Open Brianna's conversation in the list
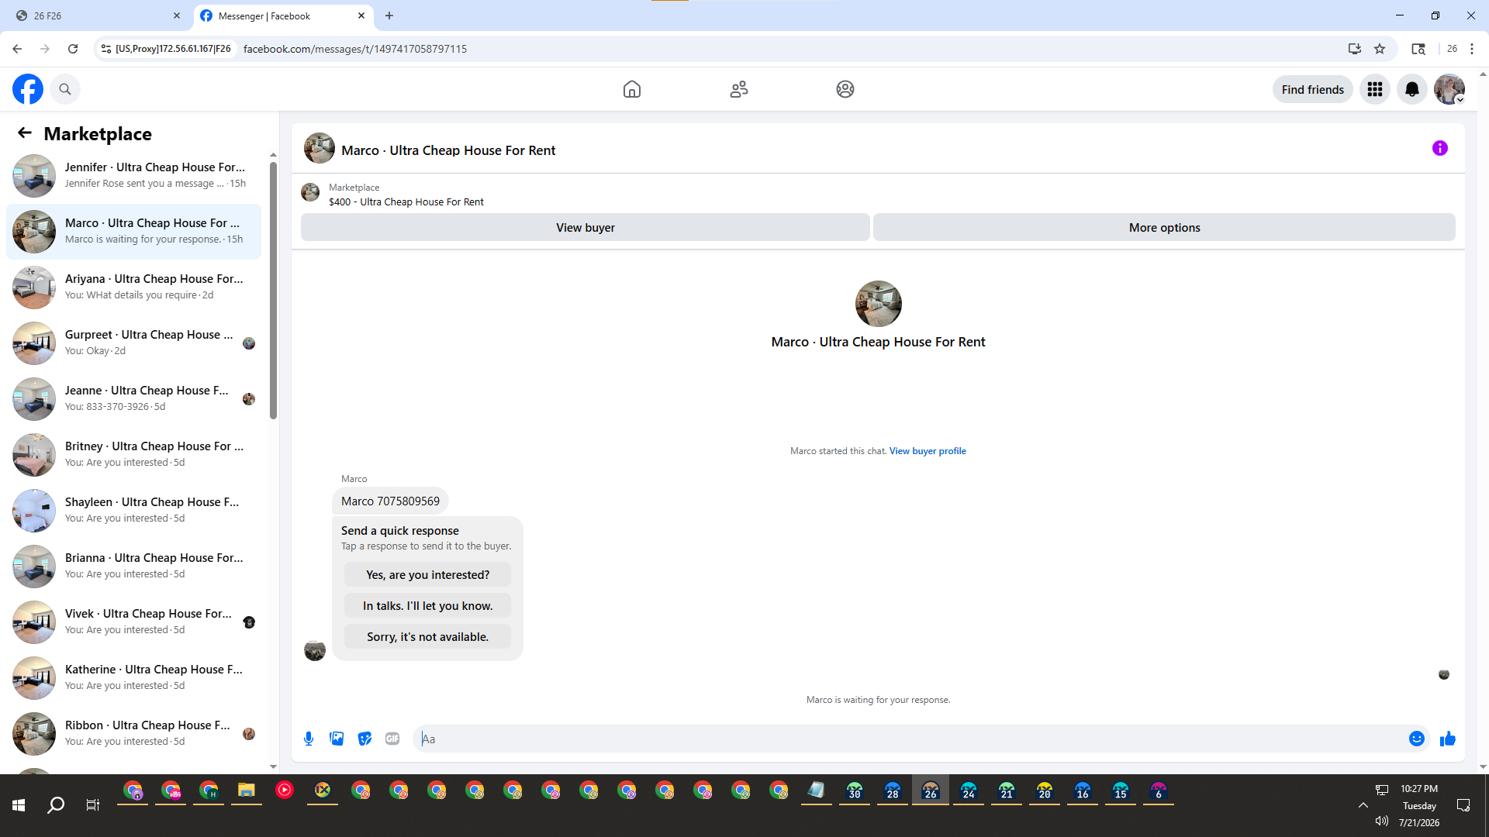The width and height of the screenshot is (1489, 837). [x=133, y=567]
